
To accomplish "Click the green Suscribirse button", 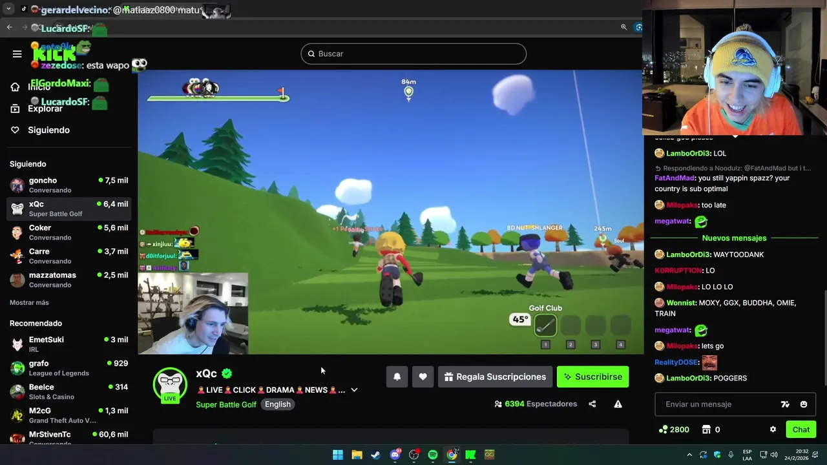I will pos(592,377).
